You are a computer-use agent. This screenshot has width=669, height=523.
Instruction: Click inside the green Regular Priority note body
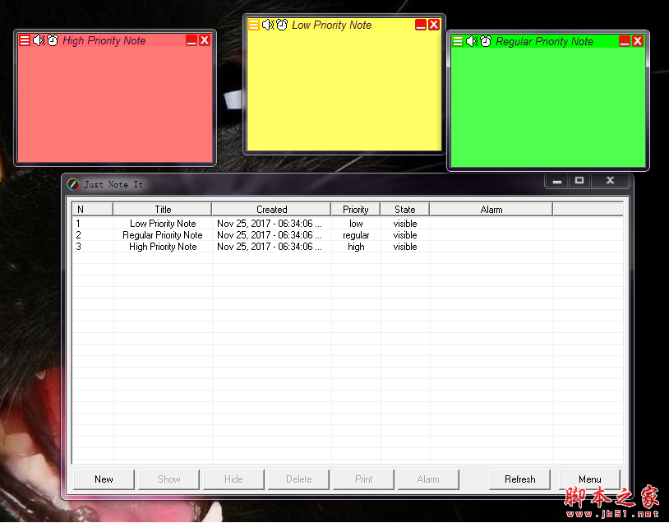[x=548, y=107]
